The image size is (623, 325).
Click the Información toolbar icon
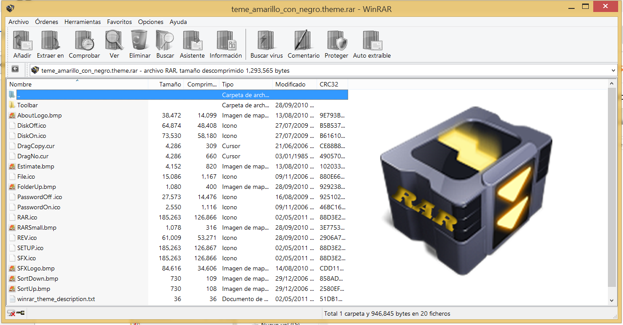(x=226, y=41)
